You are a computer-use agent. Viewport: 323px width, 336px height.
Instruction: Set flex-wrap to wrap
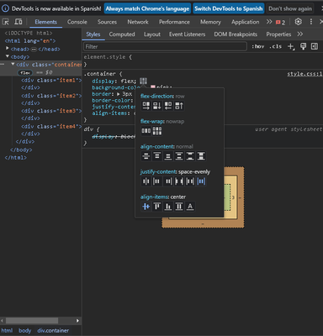pyautogui.click(x=157, y=131)
